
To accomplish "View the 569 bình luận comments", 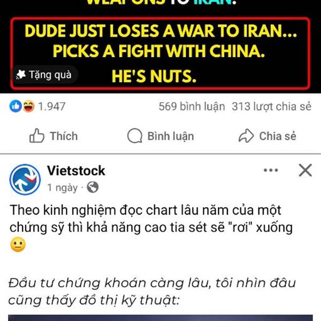I will point(192,106).
